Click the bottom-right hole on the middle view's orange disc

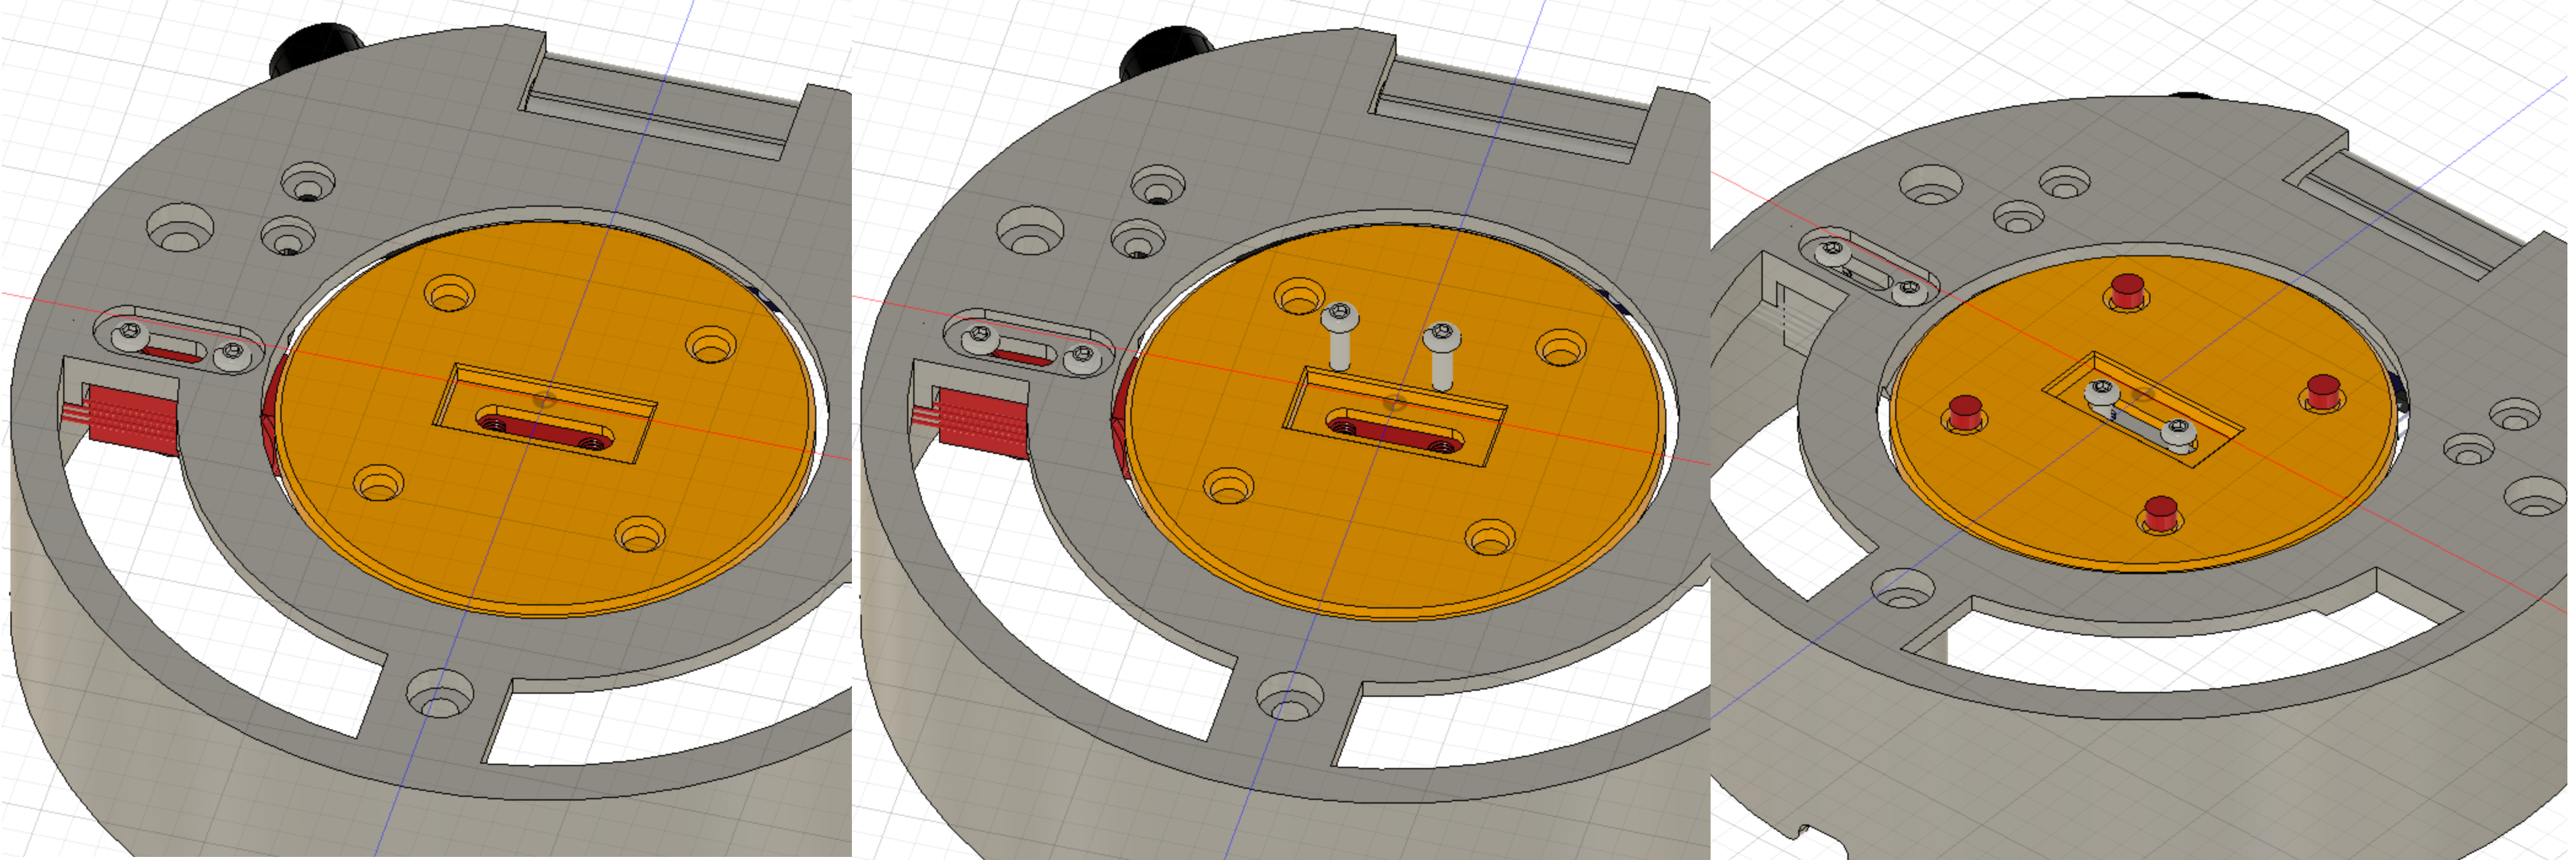pos(1490,537)
